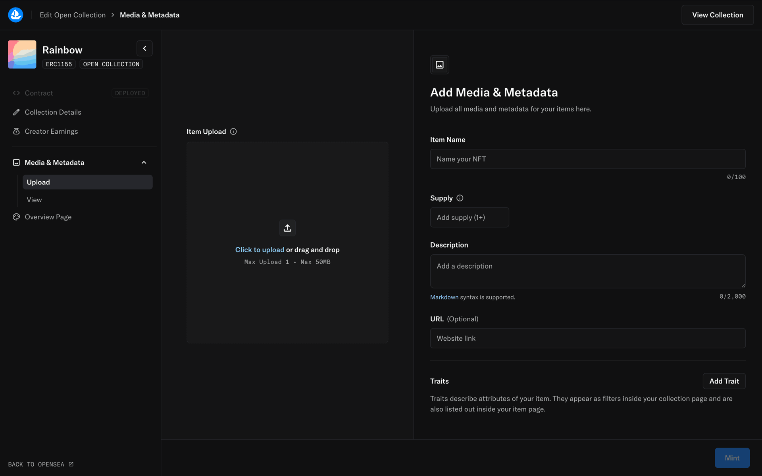This screenshot has height=476, width=762.
Task: Click the Collection Details pencil icon
Action: click(x=16, y=112)
